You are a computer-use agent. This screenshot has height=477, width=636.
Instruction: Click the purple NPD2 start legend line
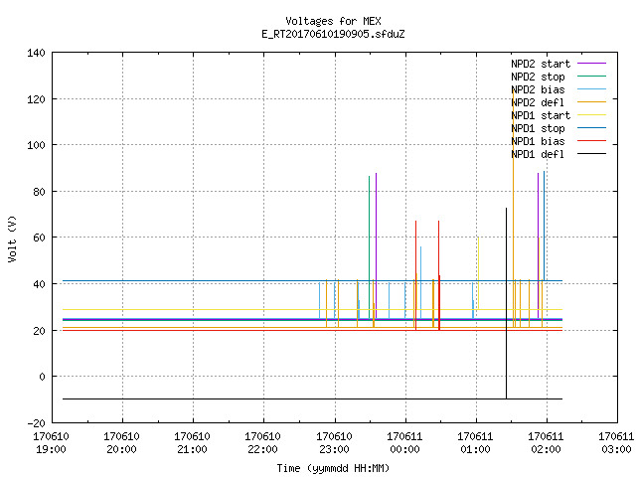point(591,64)
